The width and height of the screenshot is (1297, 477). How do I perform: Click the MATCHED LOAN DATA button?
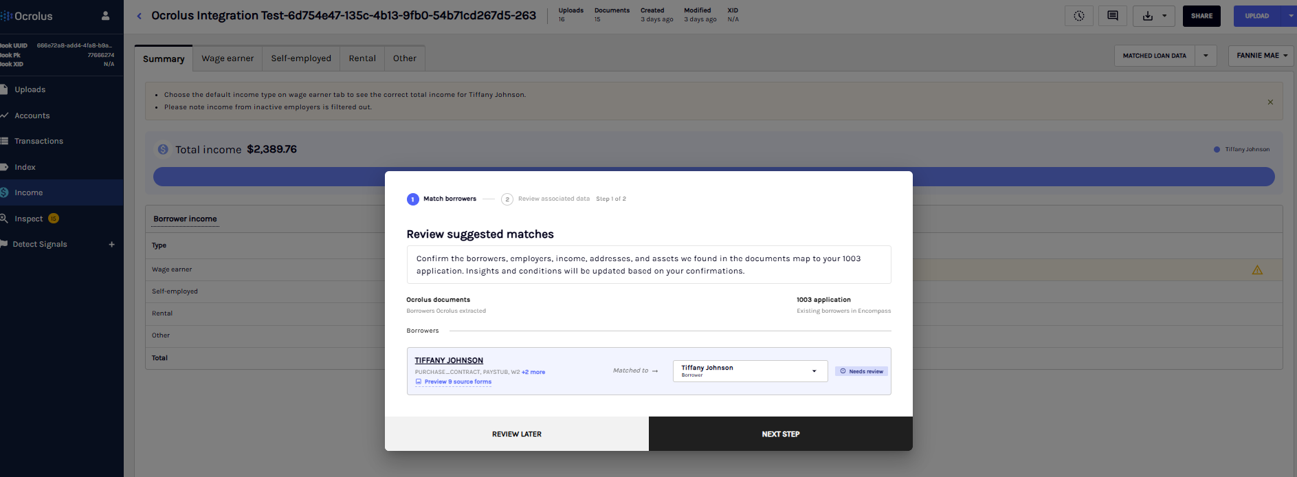1155,56
